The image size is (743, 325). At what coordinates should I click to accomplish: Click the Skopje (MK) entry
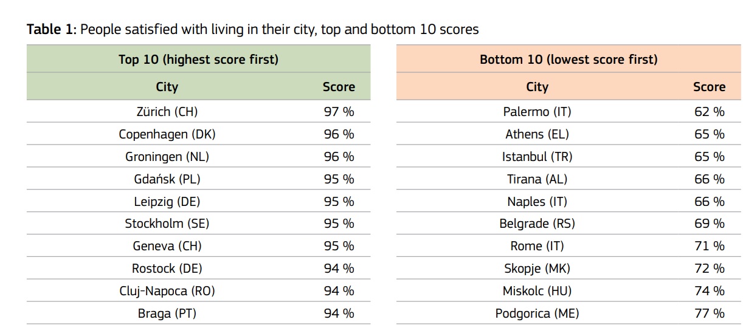click(537, 268)
